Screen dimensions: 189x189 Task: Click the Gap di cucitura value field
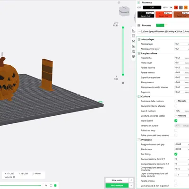pos(182,111)
